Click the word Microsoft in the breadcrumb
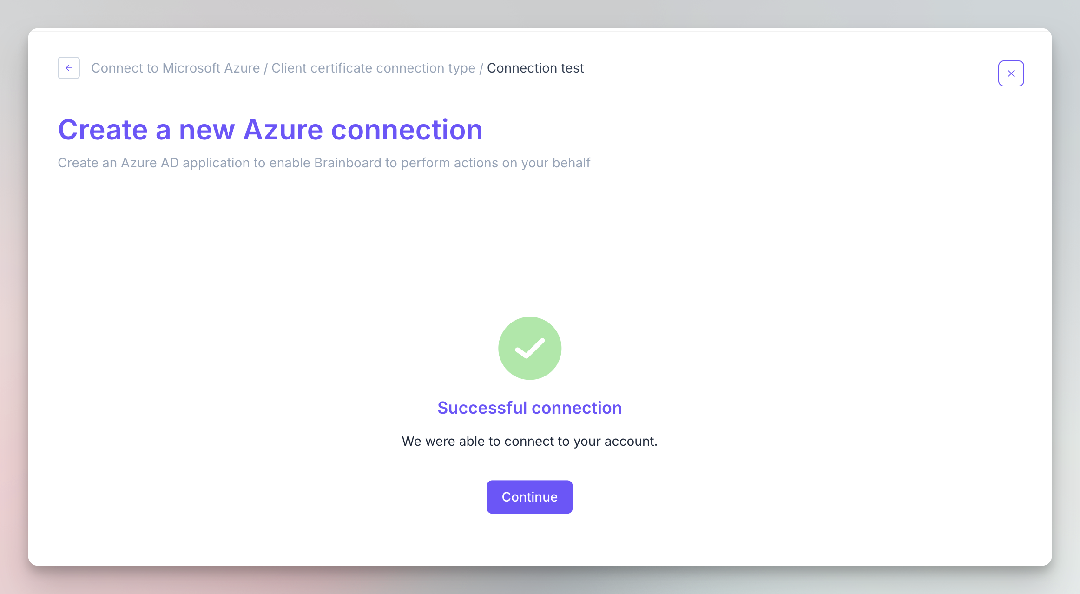Screen dimensions: 1080x594 [191, 68]
